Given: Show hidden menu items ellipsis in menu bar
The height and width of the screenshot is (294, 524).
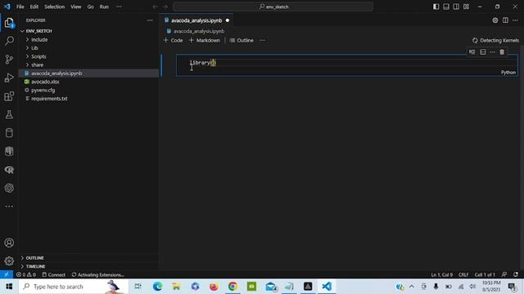Looking at the screenshot, I should click(119, 7).
